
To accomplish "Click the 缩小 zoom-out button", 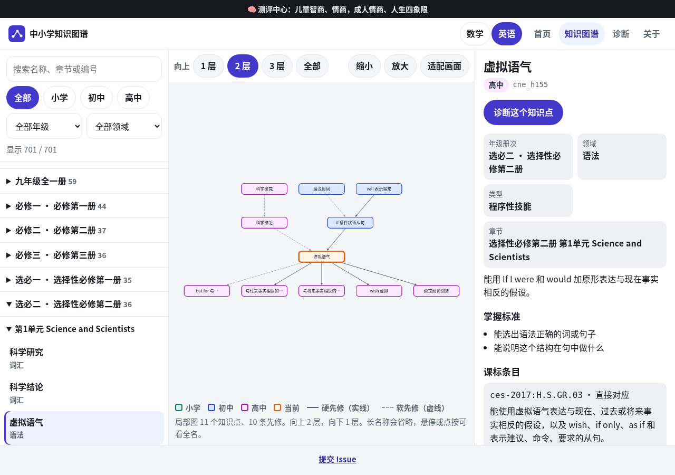I will [x=364, y=66].
